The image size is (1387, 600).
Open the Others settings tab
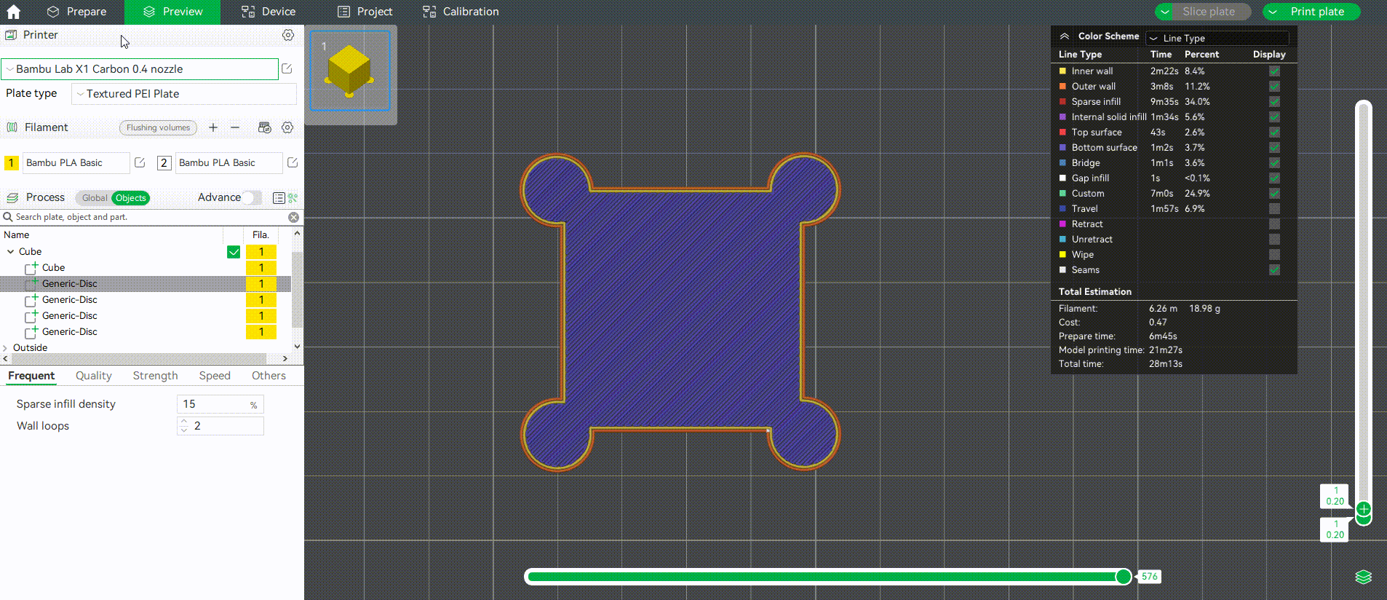tap(269, 376)
